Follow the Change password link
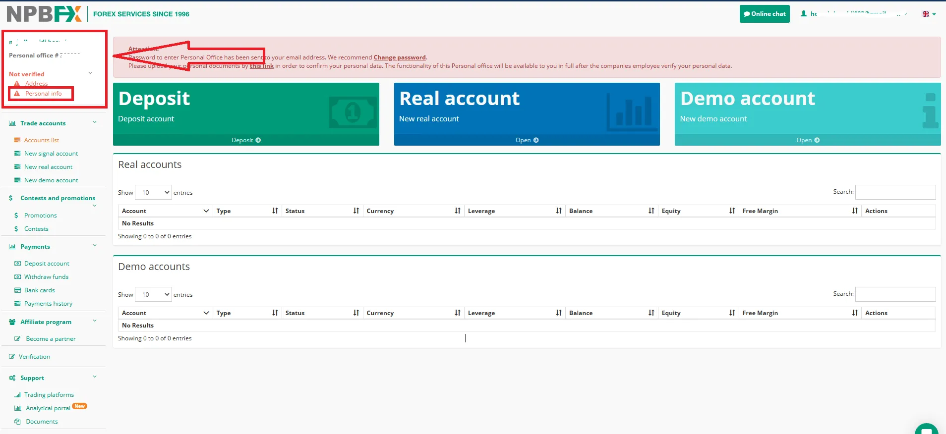The width and height of the screenshot is (946, 434). 399,57
